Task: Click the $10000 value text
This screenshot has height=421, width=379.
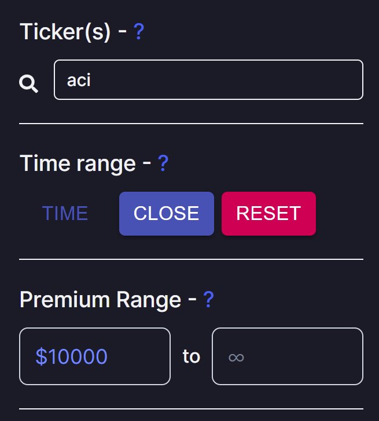Action: click(72, 356)
